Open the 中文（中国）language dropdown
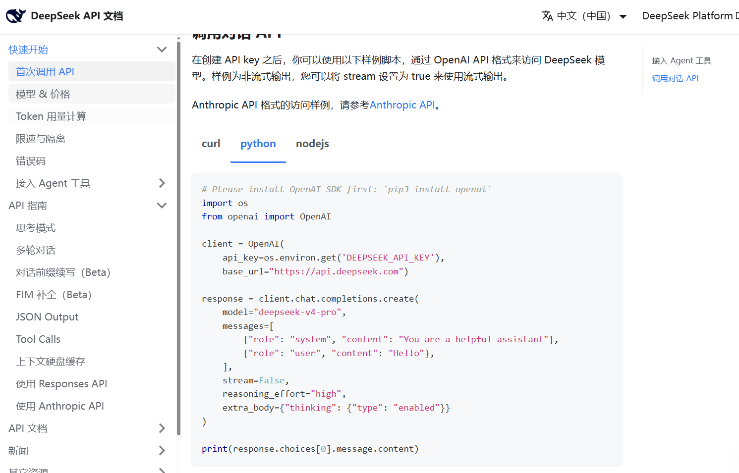This screenshot has height=473, width=739. click(584, 16)
